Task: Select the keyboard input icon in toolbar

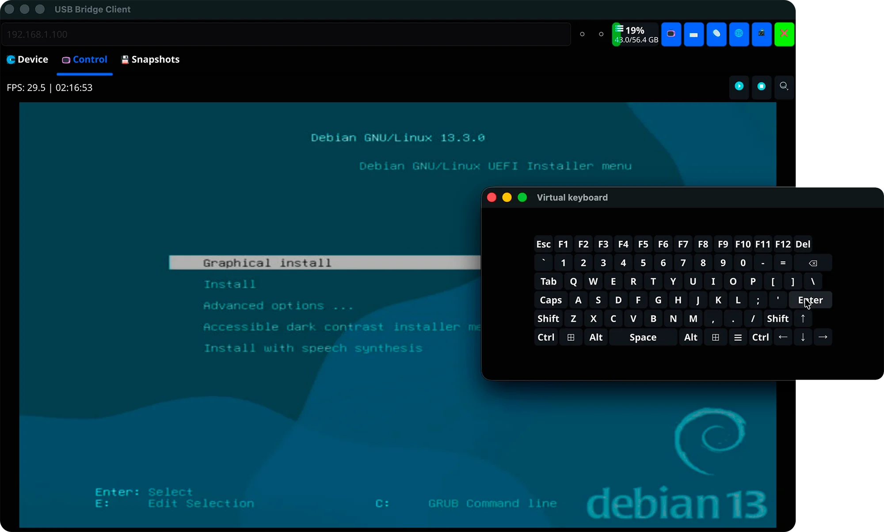Action: tap(693, 34)
